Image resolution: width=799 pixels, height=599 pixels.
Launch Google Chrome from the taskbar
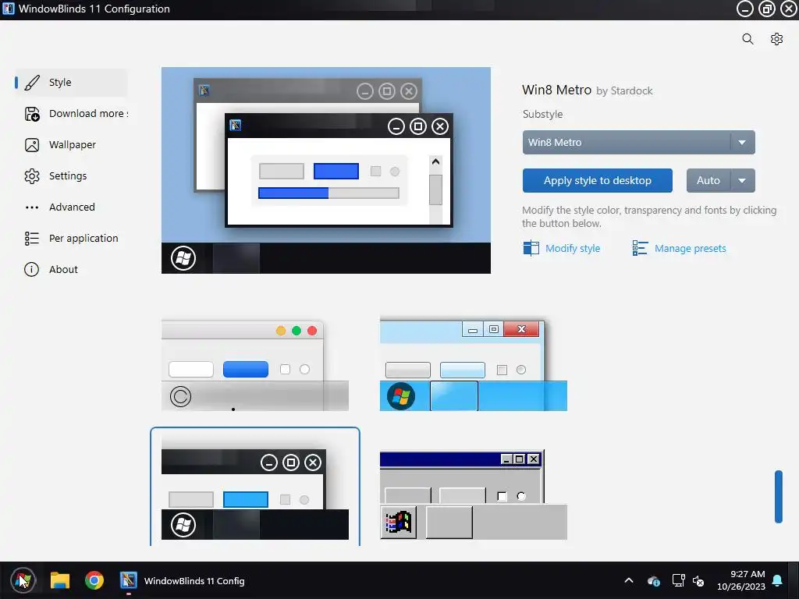tap(94, 580)
